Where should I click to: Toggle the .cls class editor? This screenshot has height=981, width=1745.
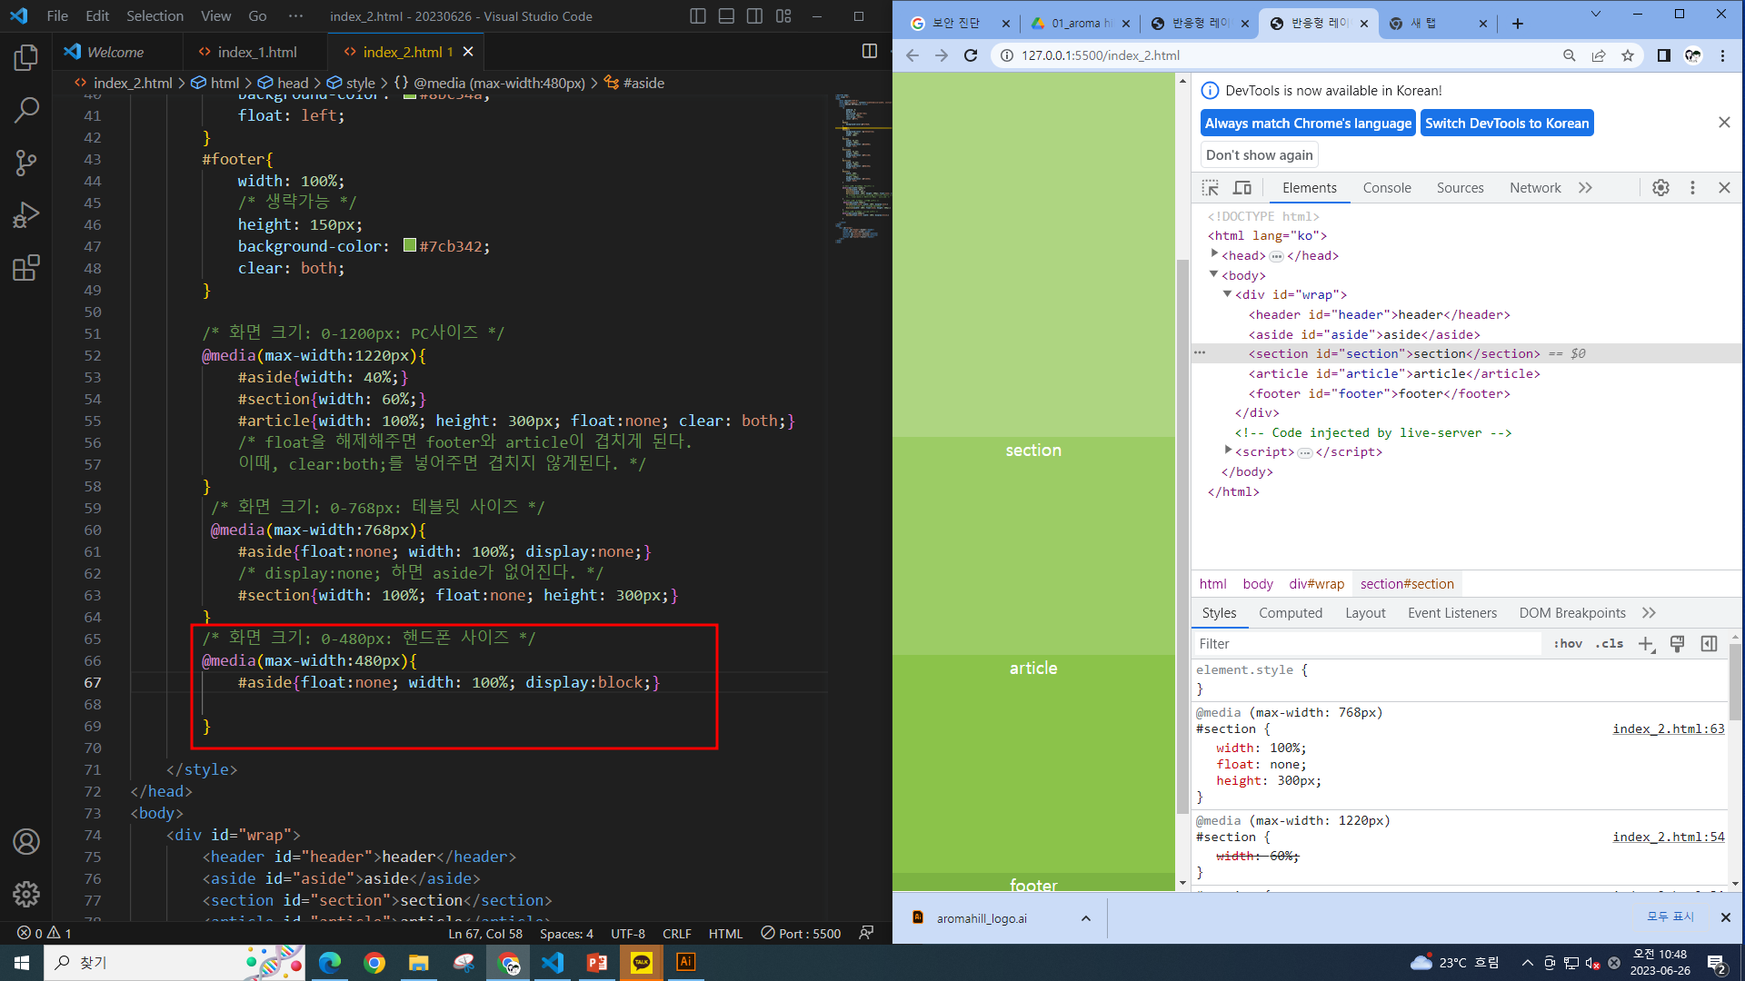[1610, 644]
